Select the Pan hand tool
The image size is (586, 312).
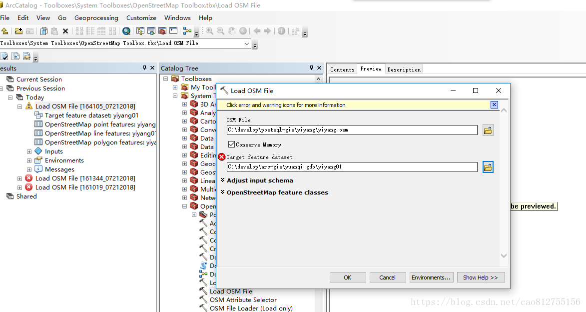[232, 31]
